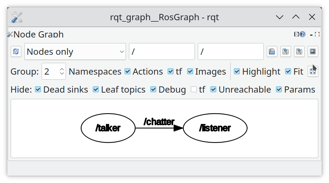
Task: Increase the Group depth value
Action: [62, 69]
